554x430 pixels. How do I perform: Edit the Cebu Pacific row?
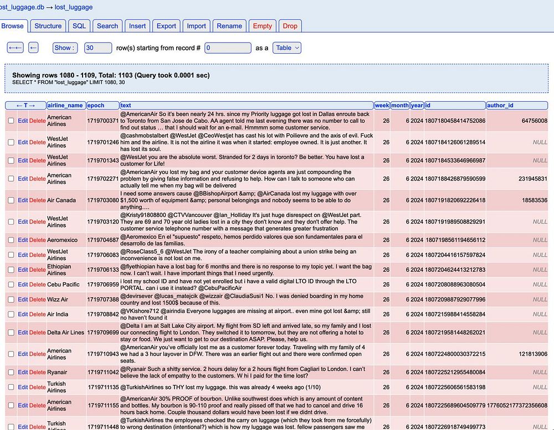click(23, 284)
